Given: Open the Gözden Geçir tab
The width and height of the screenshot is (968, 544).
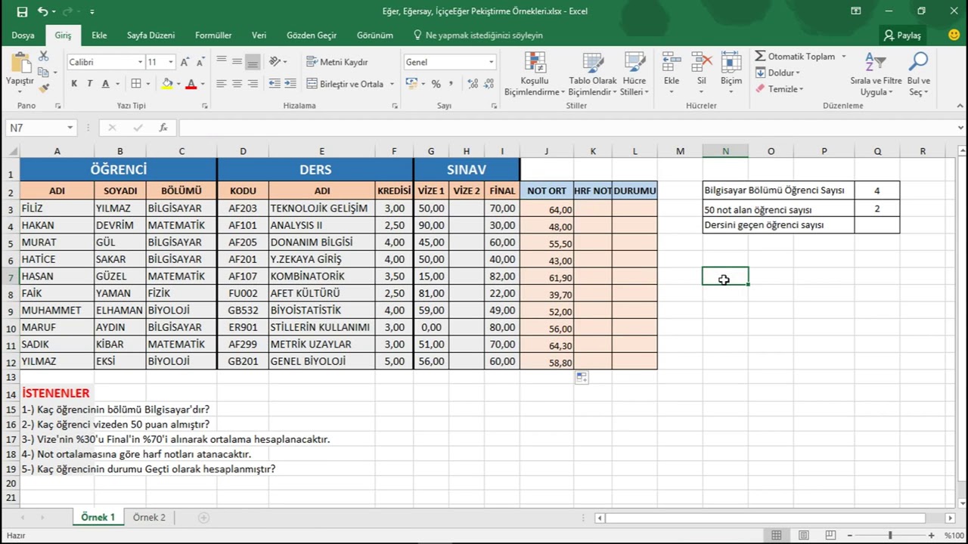Looking at the screenshot, I should (312, 35).
